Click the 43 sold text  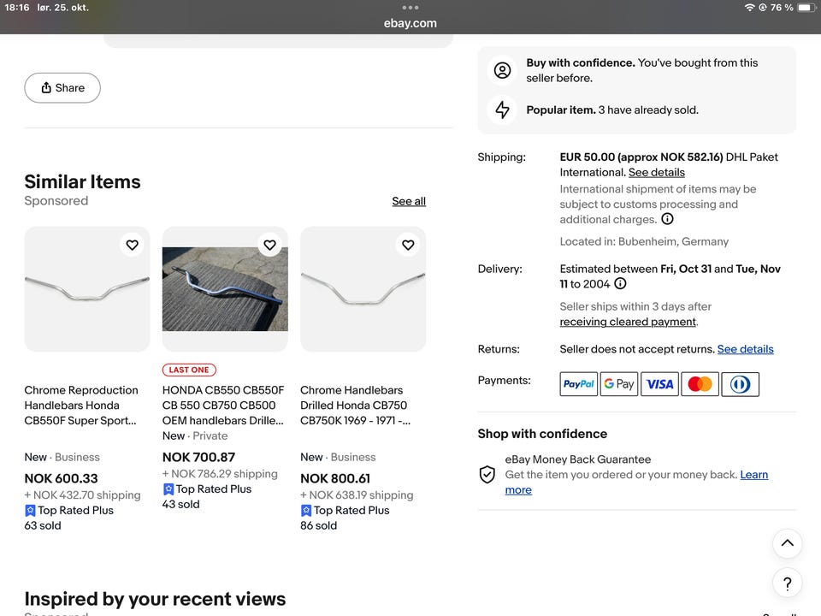click(180, 505)
